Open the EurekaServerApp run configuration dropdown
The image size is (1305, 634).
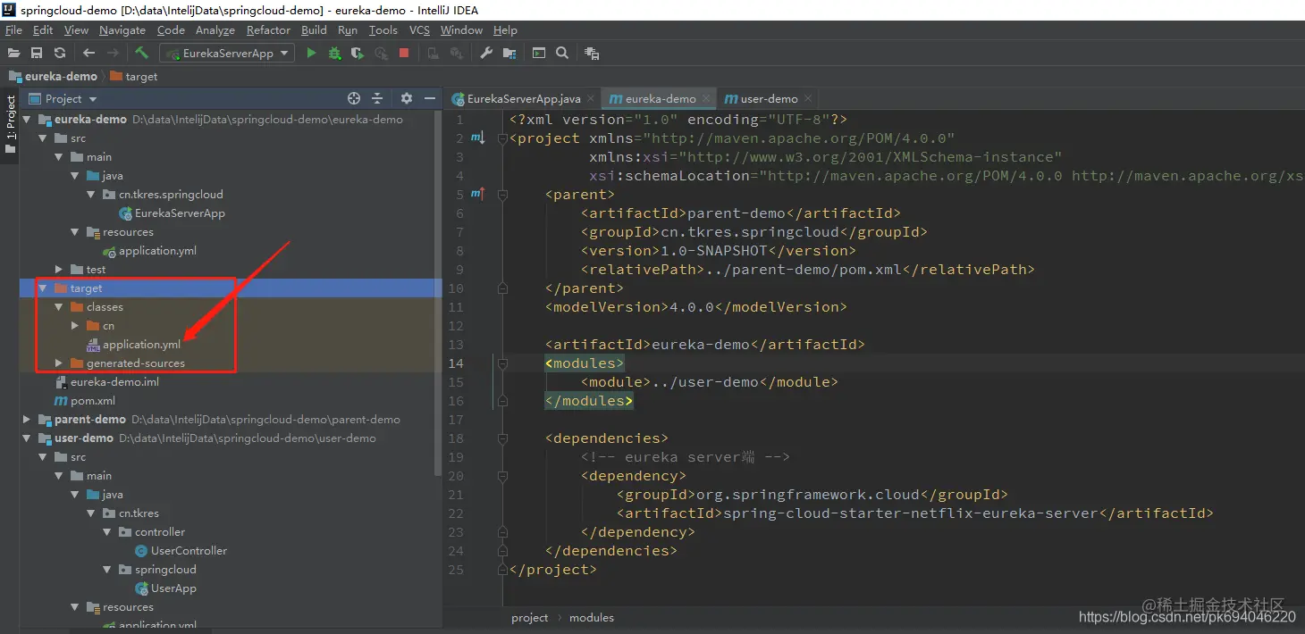tap(227, 54)
